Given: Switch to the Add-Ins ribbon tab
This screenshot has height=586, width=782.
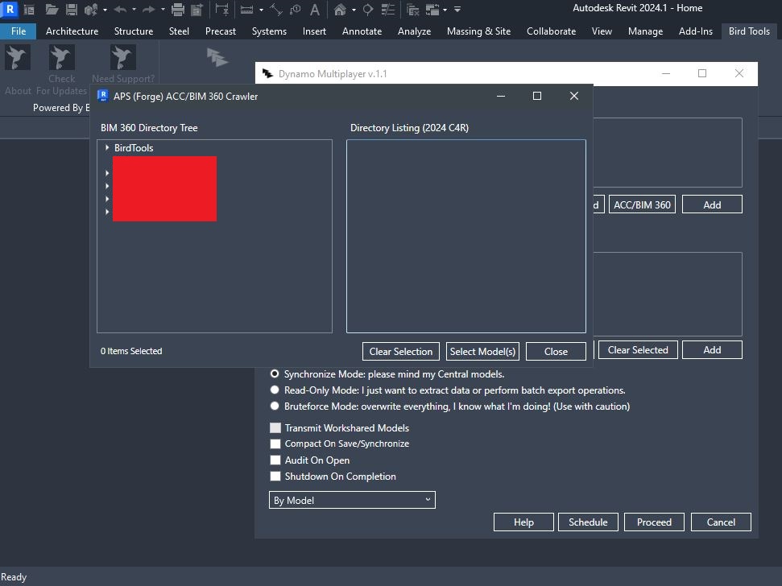Looking at the screenshot, I should [x=696, y=31].
